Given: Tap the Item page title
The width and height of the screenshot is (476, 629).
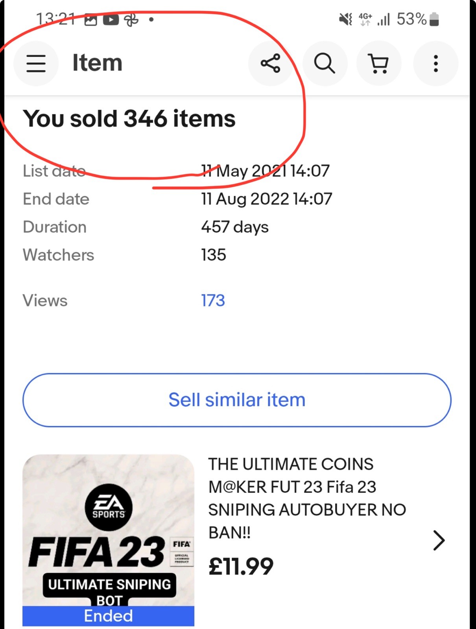Looking at the screenshot, I should click(97, 63).
